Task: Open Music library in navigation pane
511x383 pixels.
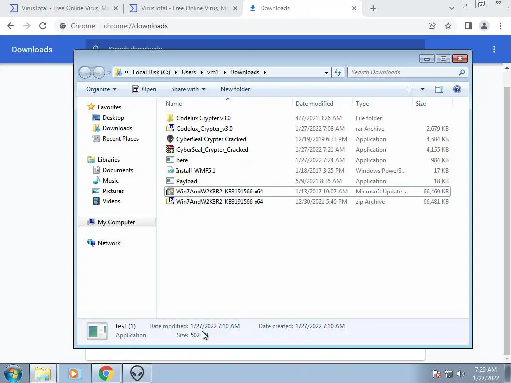Action: pyautogui.click(x=110, y=180)
